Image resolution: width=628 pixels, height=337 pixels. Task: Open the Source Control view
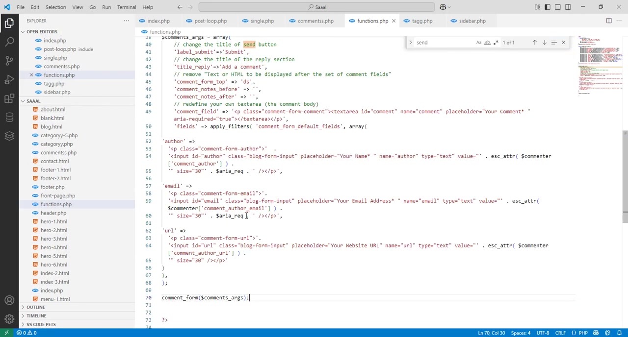[x=9, y=61]
